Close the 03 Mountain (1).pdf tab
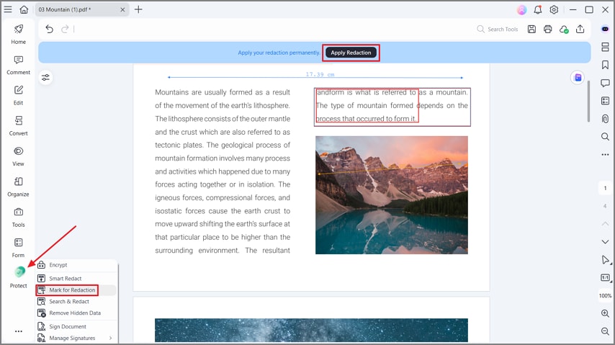This screenshot has width=615, height=345. pyautogui.click(x=122, y=10)
